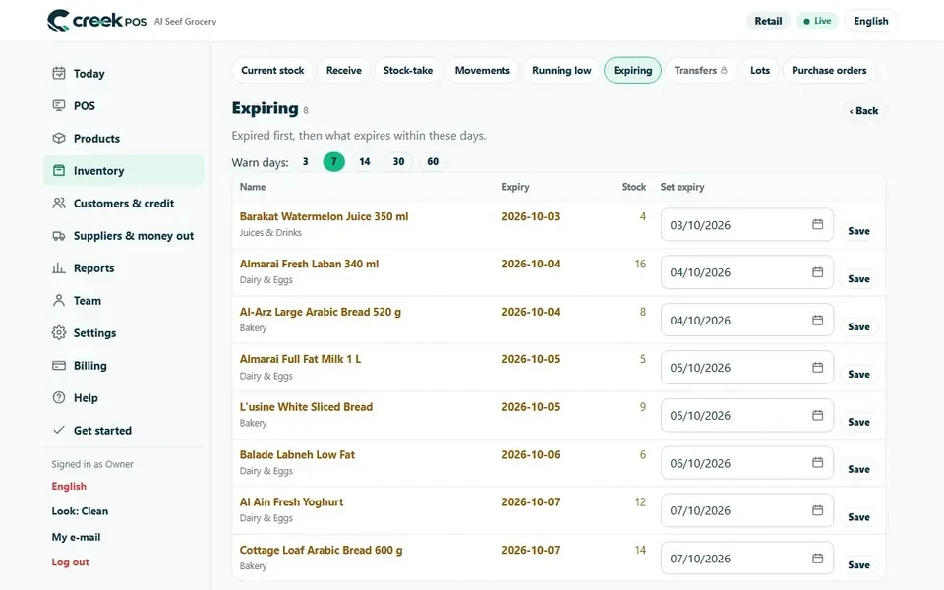Set warn days to 3
The height and width of the screenshot is (590, 944).
305,161
